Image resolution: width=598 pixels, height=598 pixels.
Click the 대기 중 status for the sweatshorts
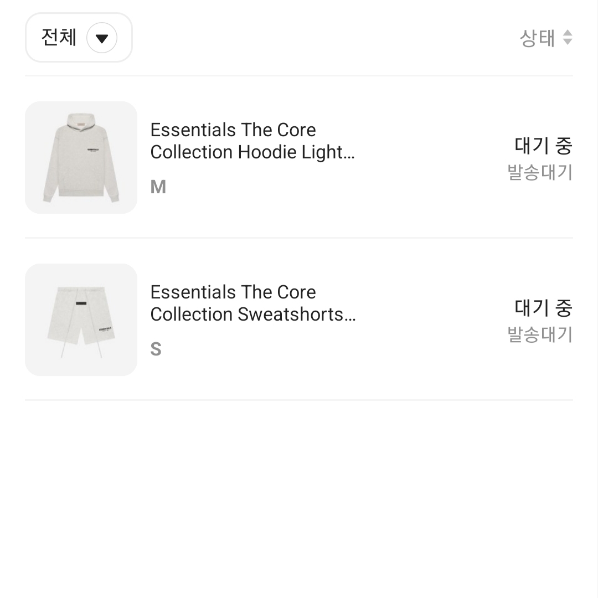click(543, 307)
